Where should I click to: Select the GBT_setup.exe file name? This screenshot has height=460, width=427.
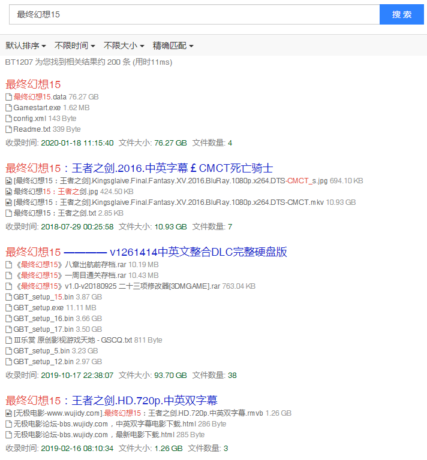pos(38,308)
